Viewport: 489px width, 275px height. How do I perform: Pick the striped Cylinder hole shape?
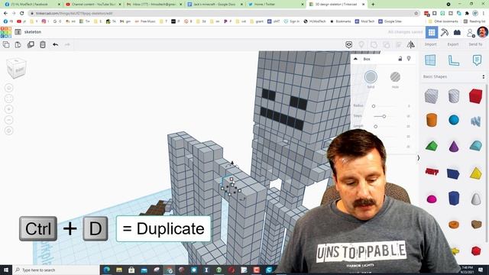(x=454, y=95)
